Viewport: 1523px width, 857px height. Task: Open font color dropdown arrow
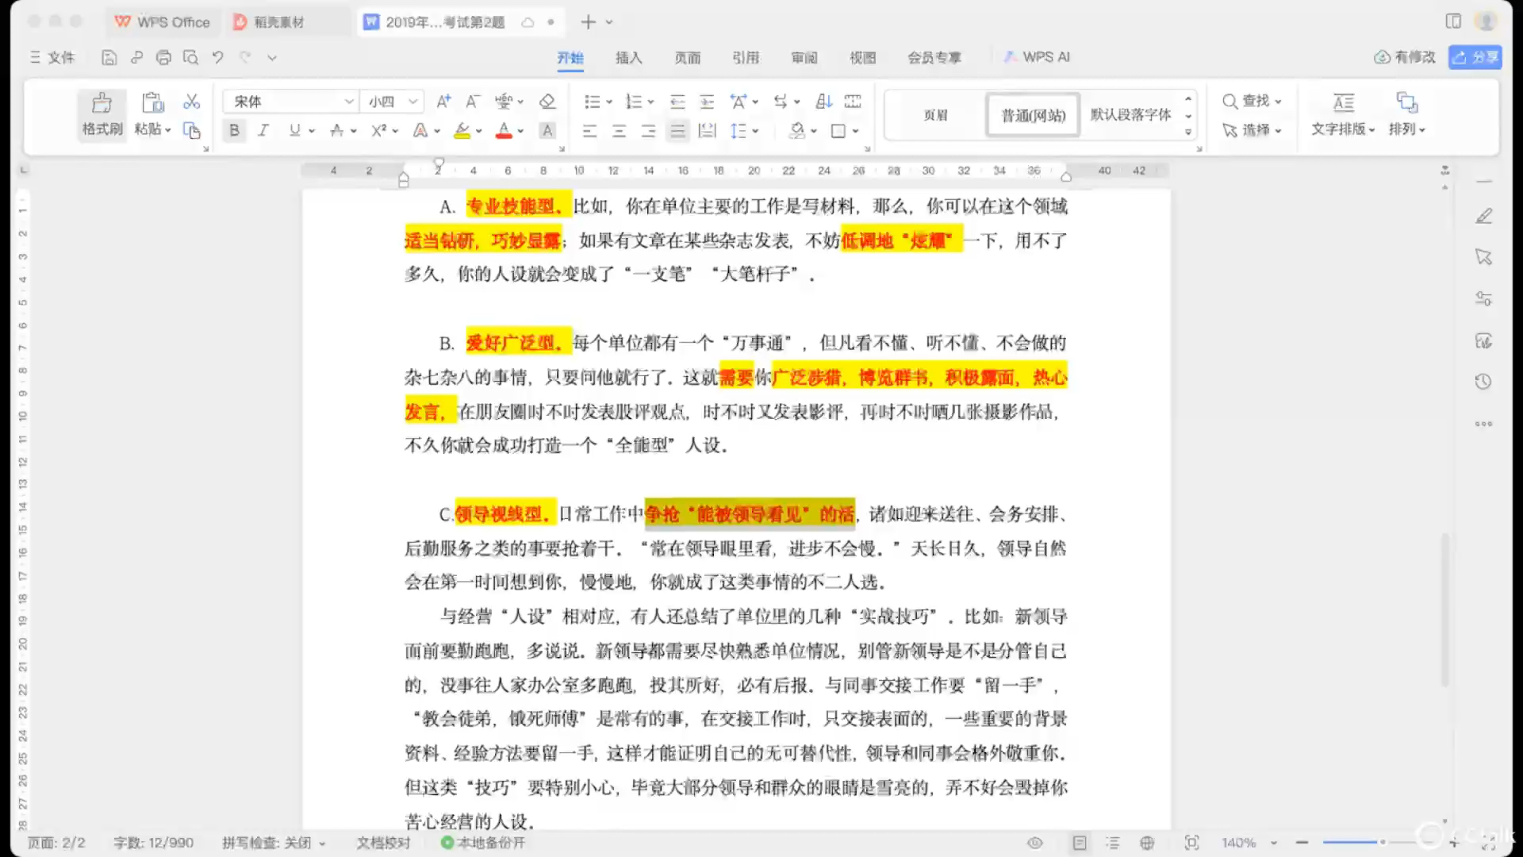point(521,131)
